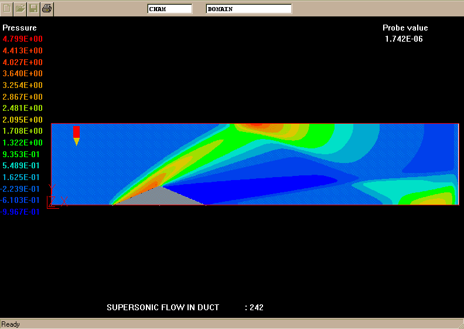Click the Probe value label
Screen dimensions: 464x329
(405, 28)
